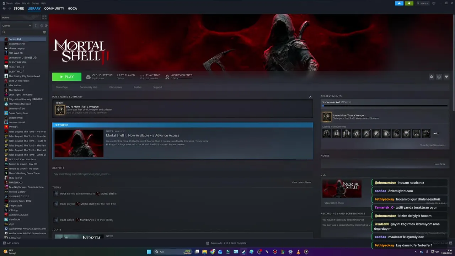Go to the STORE tab
455x256 pixels.
coord(19,9)
